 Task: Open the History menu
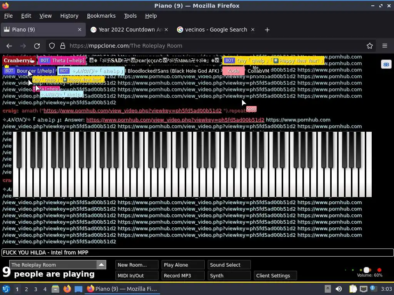(69, 16)
